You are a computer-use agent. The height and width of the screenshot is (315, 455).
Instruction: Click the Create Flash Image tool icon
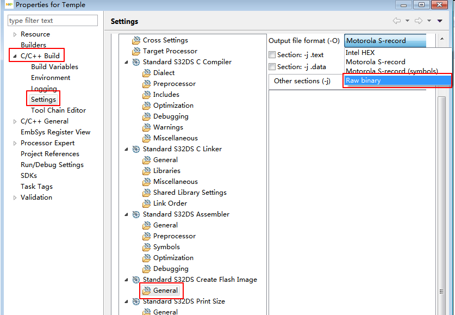(x=136, y=280)
